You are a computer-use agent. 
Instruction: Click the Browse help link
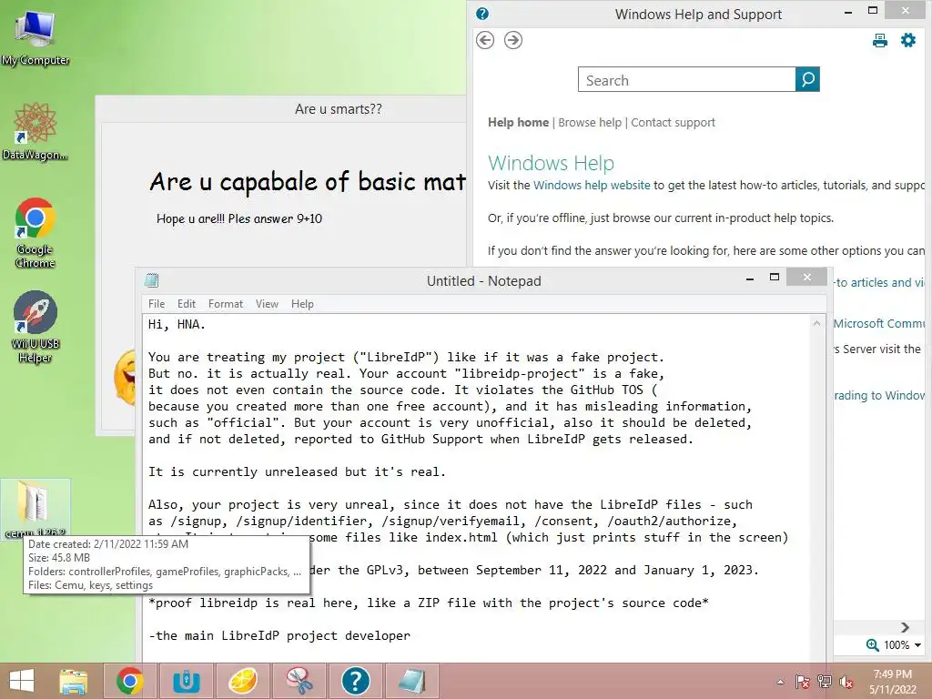pyautogui.click(x=590, y=123)
